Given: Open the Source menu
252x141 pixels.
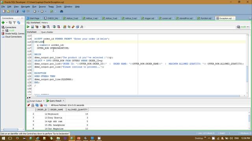Looking at the screenshot, I should (x=42, y=7).
